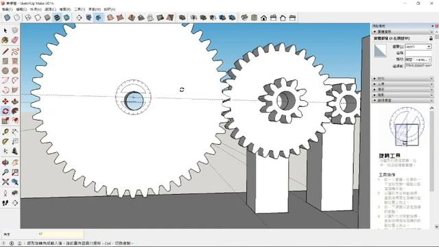Expand the panel directly above Instructor
Viewport: 439px width, 247px height.
(402, 95)
